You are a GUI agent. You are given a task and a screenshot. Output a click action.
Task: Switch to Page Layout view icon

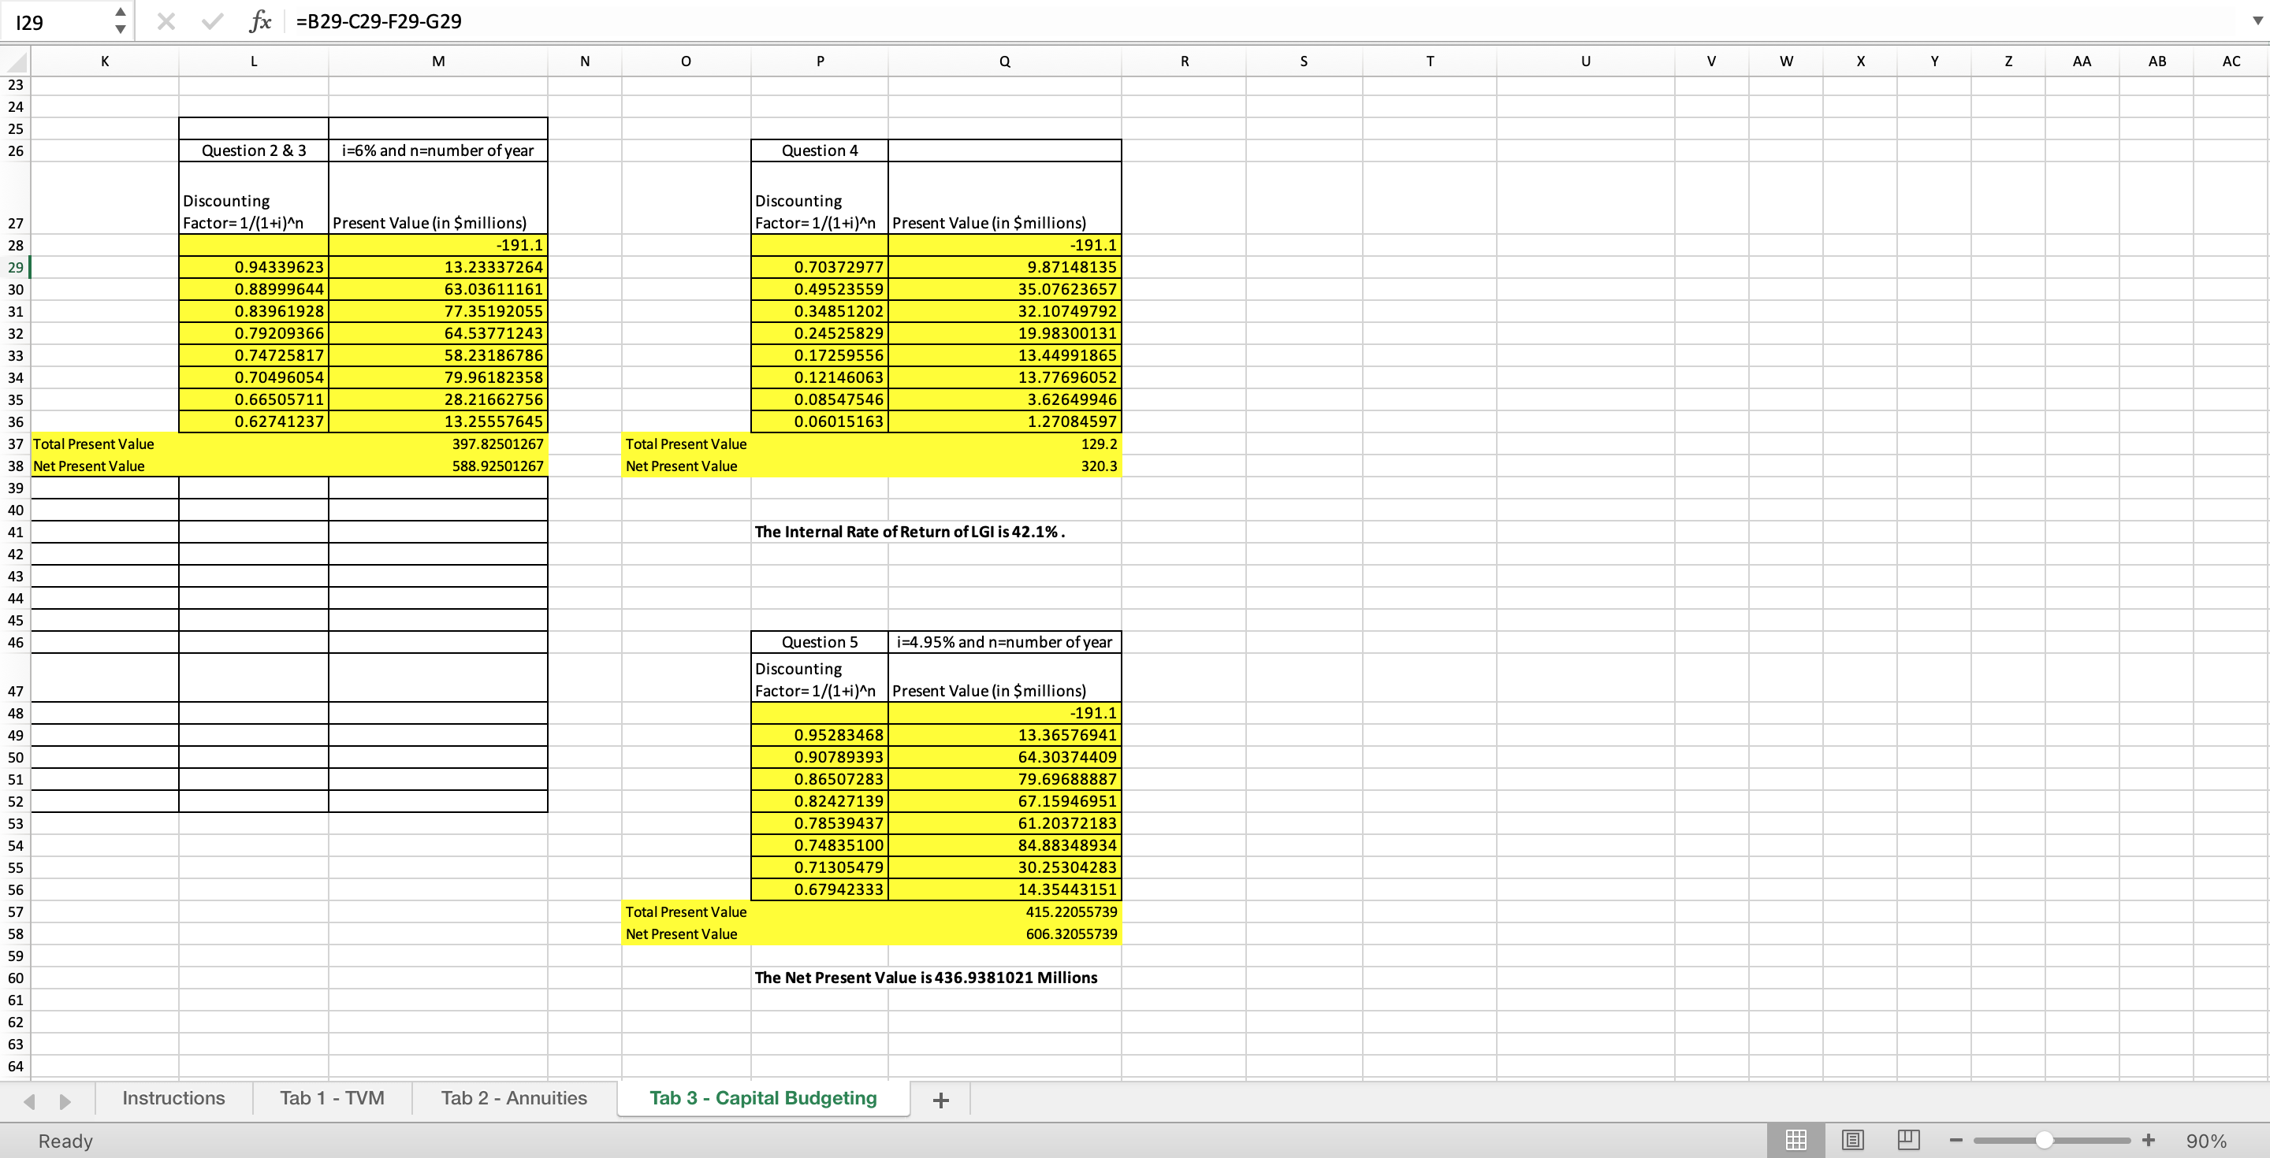[x=1852, y=1141]
